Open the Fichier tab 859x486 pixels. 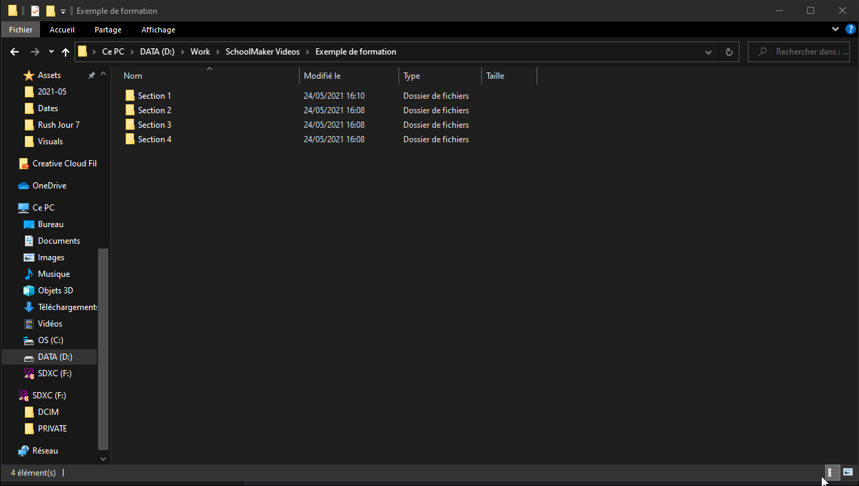[21, 30]
